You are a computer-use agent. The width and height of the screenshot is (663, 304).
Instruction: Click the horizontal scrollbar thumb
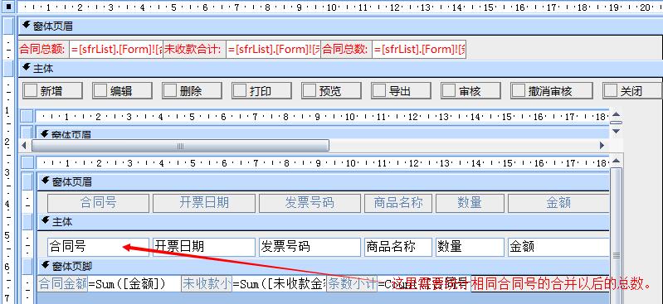point(181,146)
